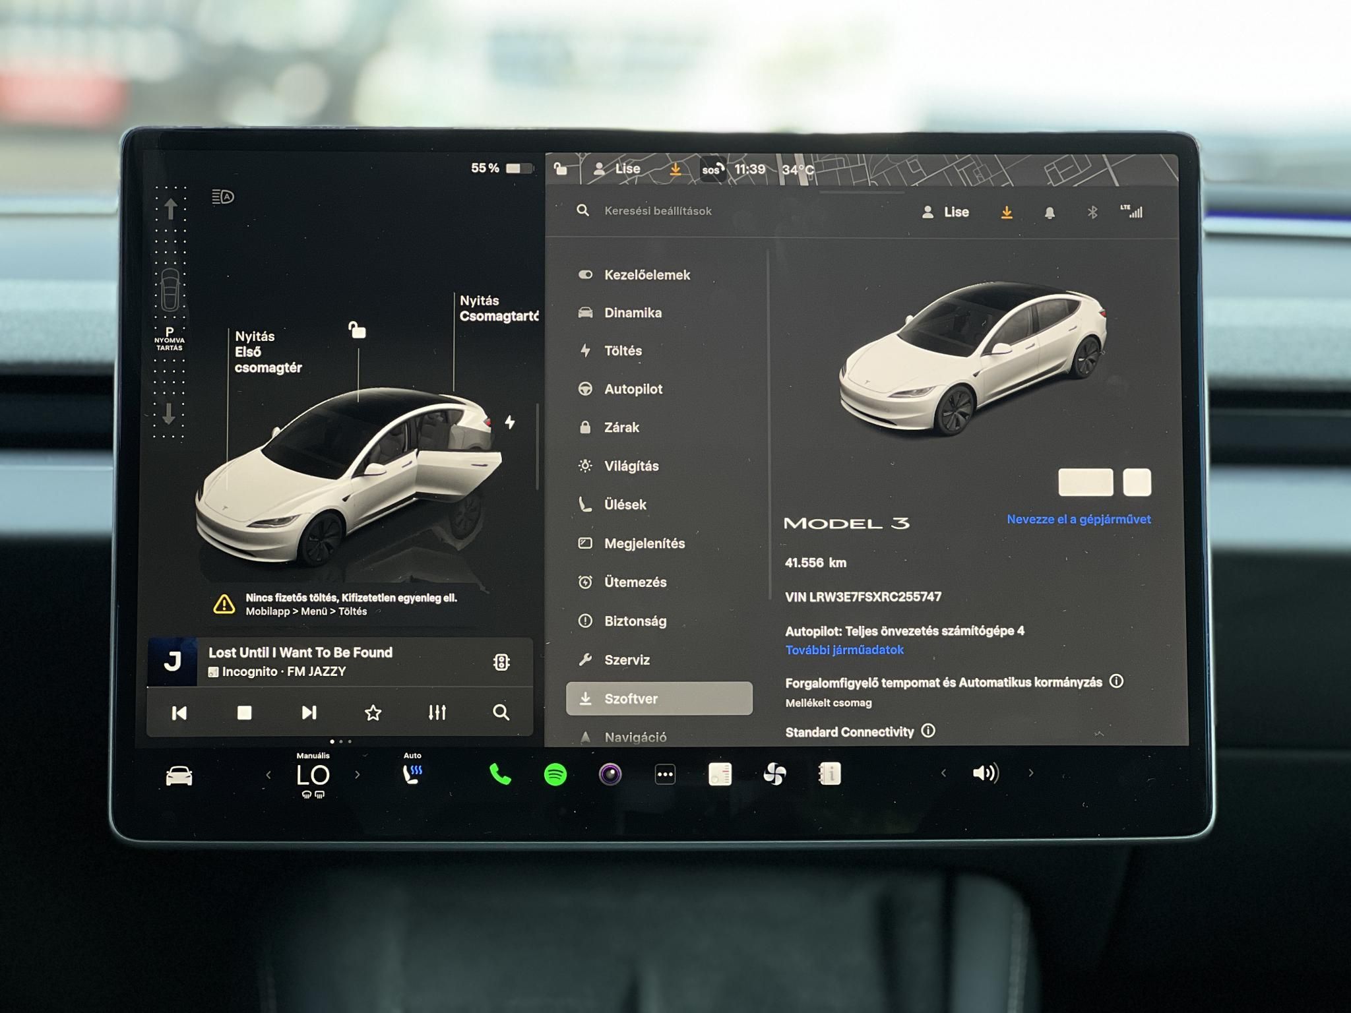Screen dimensions: 1351x1013
Task: Skip to the previous track
Action: coord(179,713)
